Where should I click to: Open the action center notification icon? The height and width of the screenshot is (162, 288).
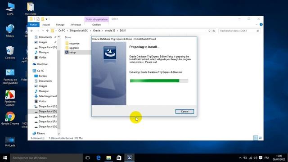pyautogui.click(x=261, y=158)
